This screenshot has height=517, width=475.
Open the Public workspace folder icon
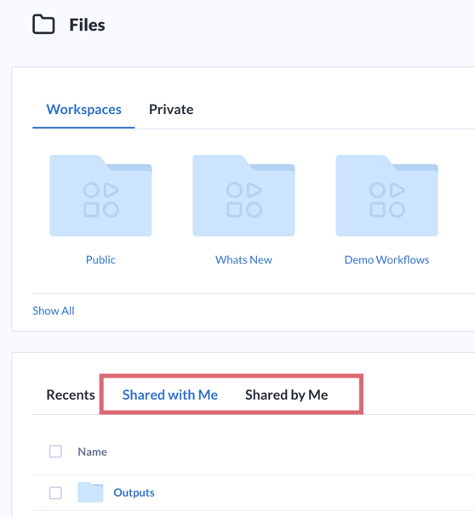tap(100, 196)
